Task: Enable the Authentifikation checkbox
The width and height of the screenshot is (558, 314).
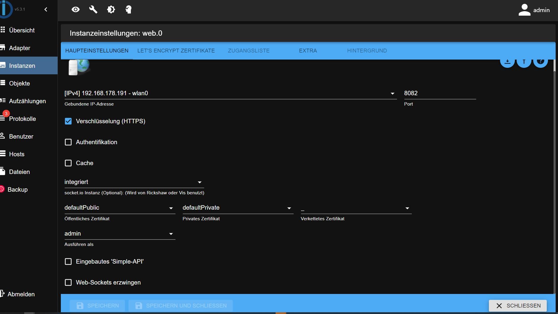Action: [68, 142]
